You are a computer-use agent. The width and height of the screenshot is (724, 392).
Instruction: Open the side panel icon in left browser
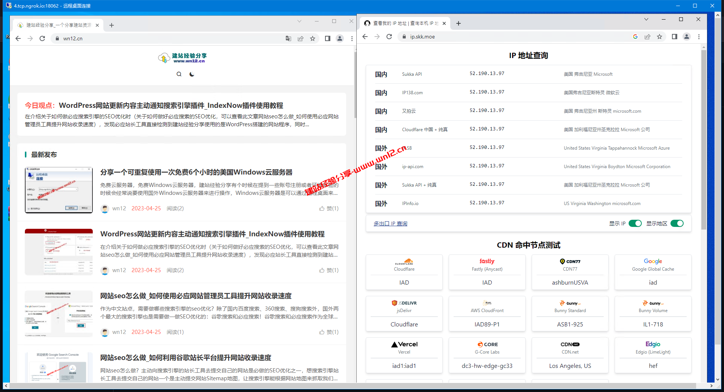click(x=327, y=38)
